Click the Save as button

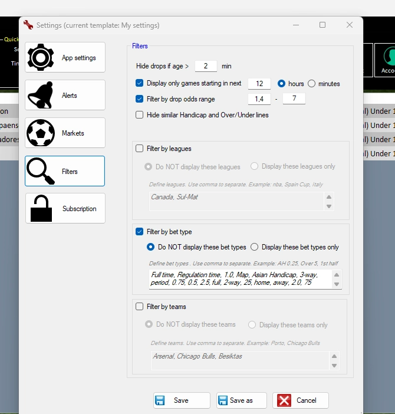pyautogui.click(x=242, y=400)
